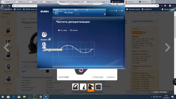Select the black color swatch
Image resolution: width=176 pixels, height=99 pixels.
pos(48,71)
